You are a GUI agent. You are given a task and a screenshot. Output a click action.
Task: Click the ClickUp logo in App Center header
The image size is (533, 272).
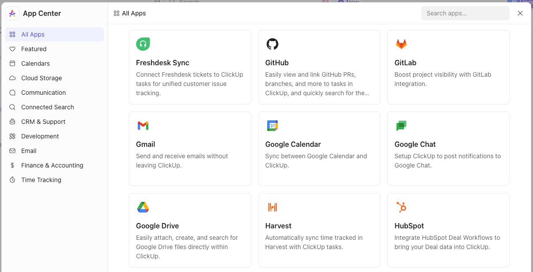pyautogui.click(x=12, y=13)
